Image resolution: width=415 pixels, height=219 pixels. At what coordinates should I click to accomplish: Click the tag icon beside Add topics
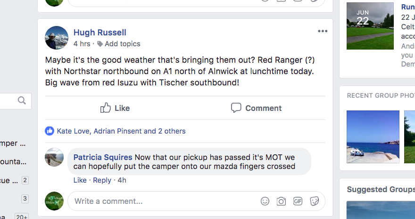click(x=100, y=44)
